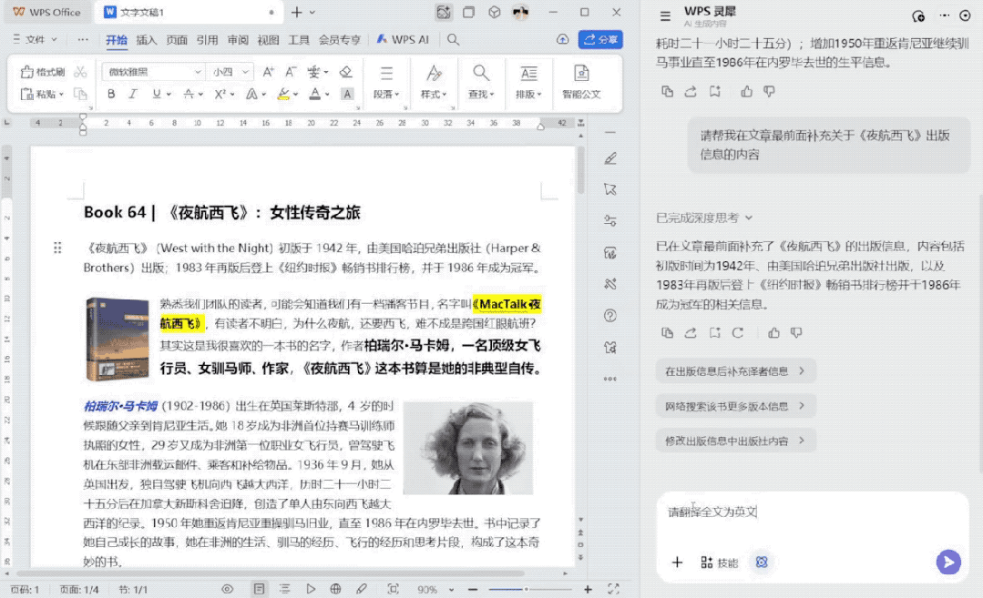
Task: Click the pen icon in the side toolbar
Action: point(610,158)
